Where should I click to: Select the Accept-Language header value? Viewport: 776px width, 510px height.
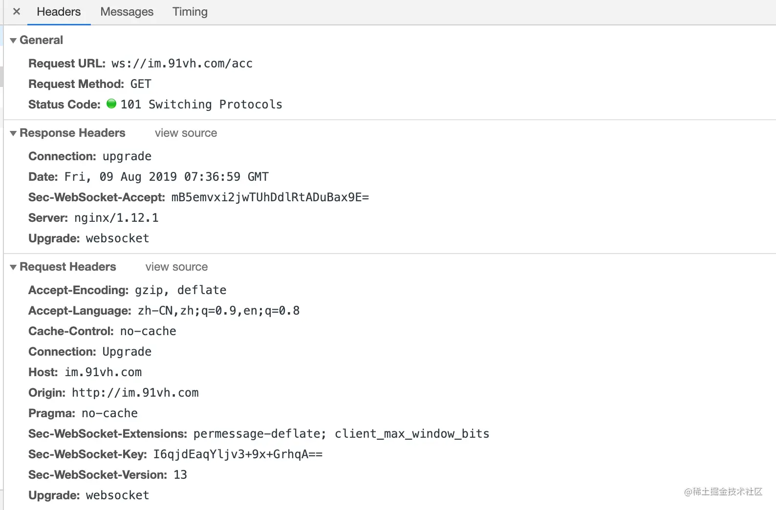tap(219, 311)
